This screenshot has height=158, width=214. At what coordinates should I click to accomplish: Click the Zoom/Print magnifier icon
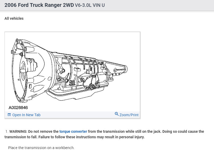[x=117, y=114]
